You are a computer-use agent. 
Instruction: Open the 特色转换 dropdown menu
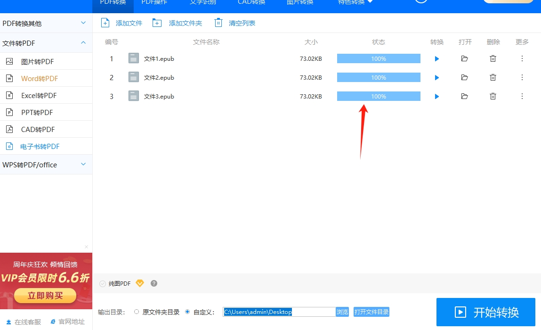pyautogui.click(x=355, y=2)
